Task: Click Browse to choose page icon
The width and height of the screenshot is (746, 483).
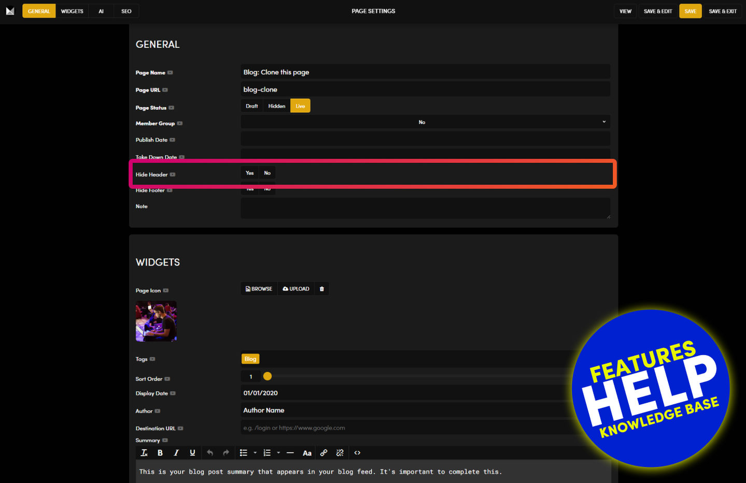Action: 259,289
